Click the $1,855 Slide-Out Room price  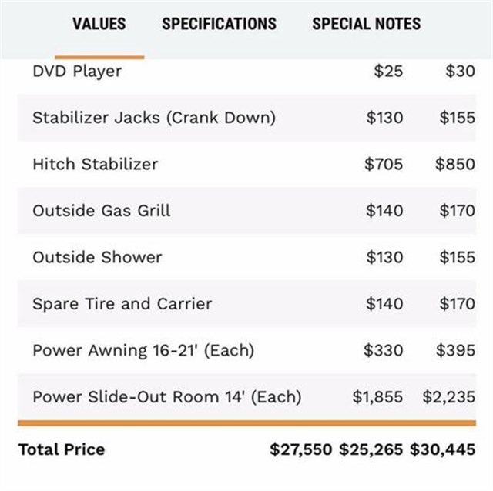tap(377, 397)
